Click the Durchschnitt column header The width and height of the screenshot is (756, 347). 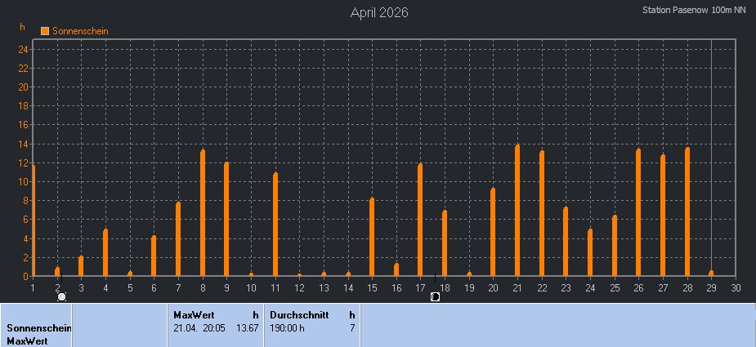pyautogui.click(x=299, y=314)
